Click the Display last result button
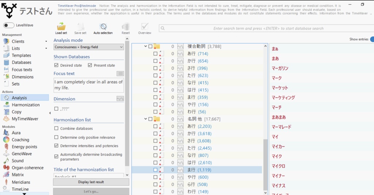This screenshot has height=195, width=374. 91,182
